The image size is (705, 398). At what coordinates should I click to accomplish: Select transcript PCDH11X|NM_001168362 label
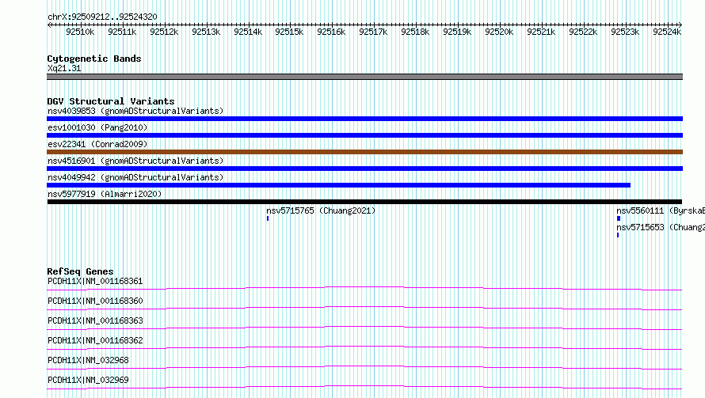(95, 340)
